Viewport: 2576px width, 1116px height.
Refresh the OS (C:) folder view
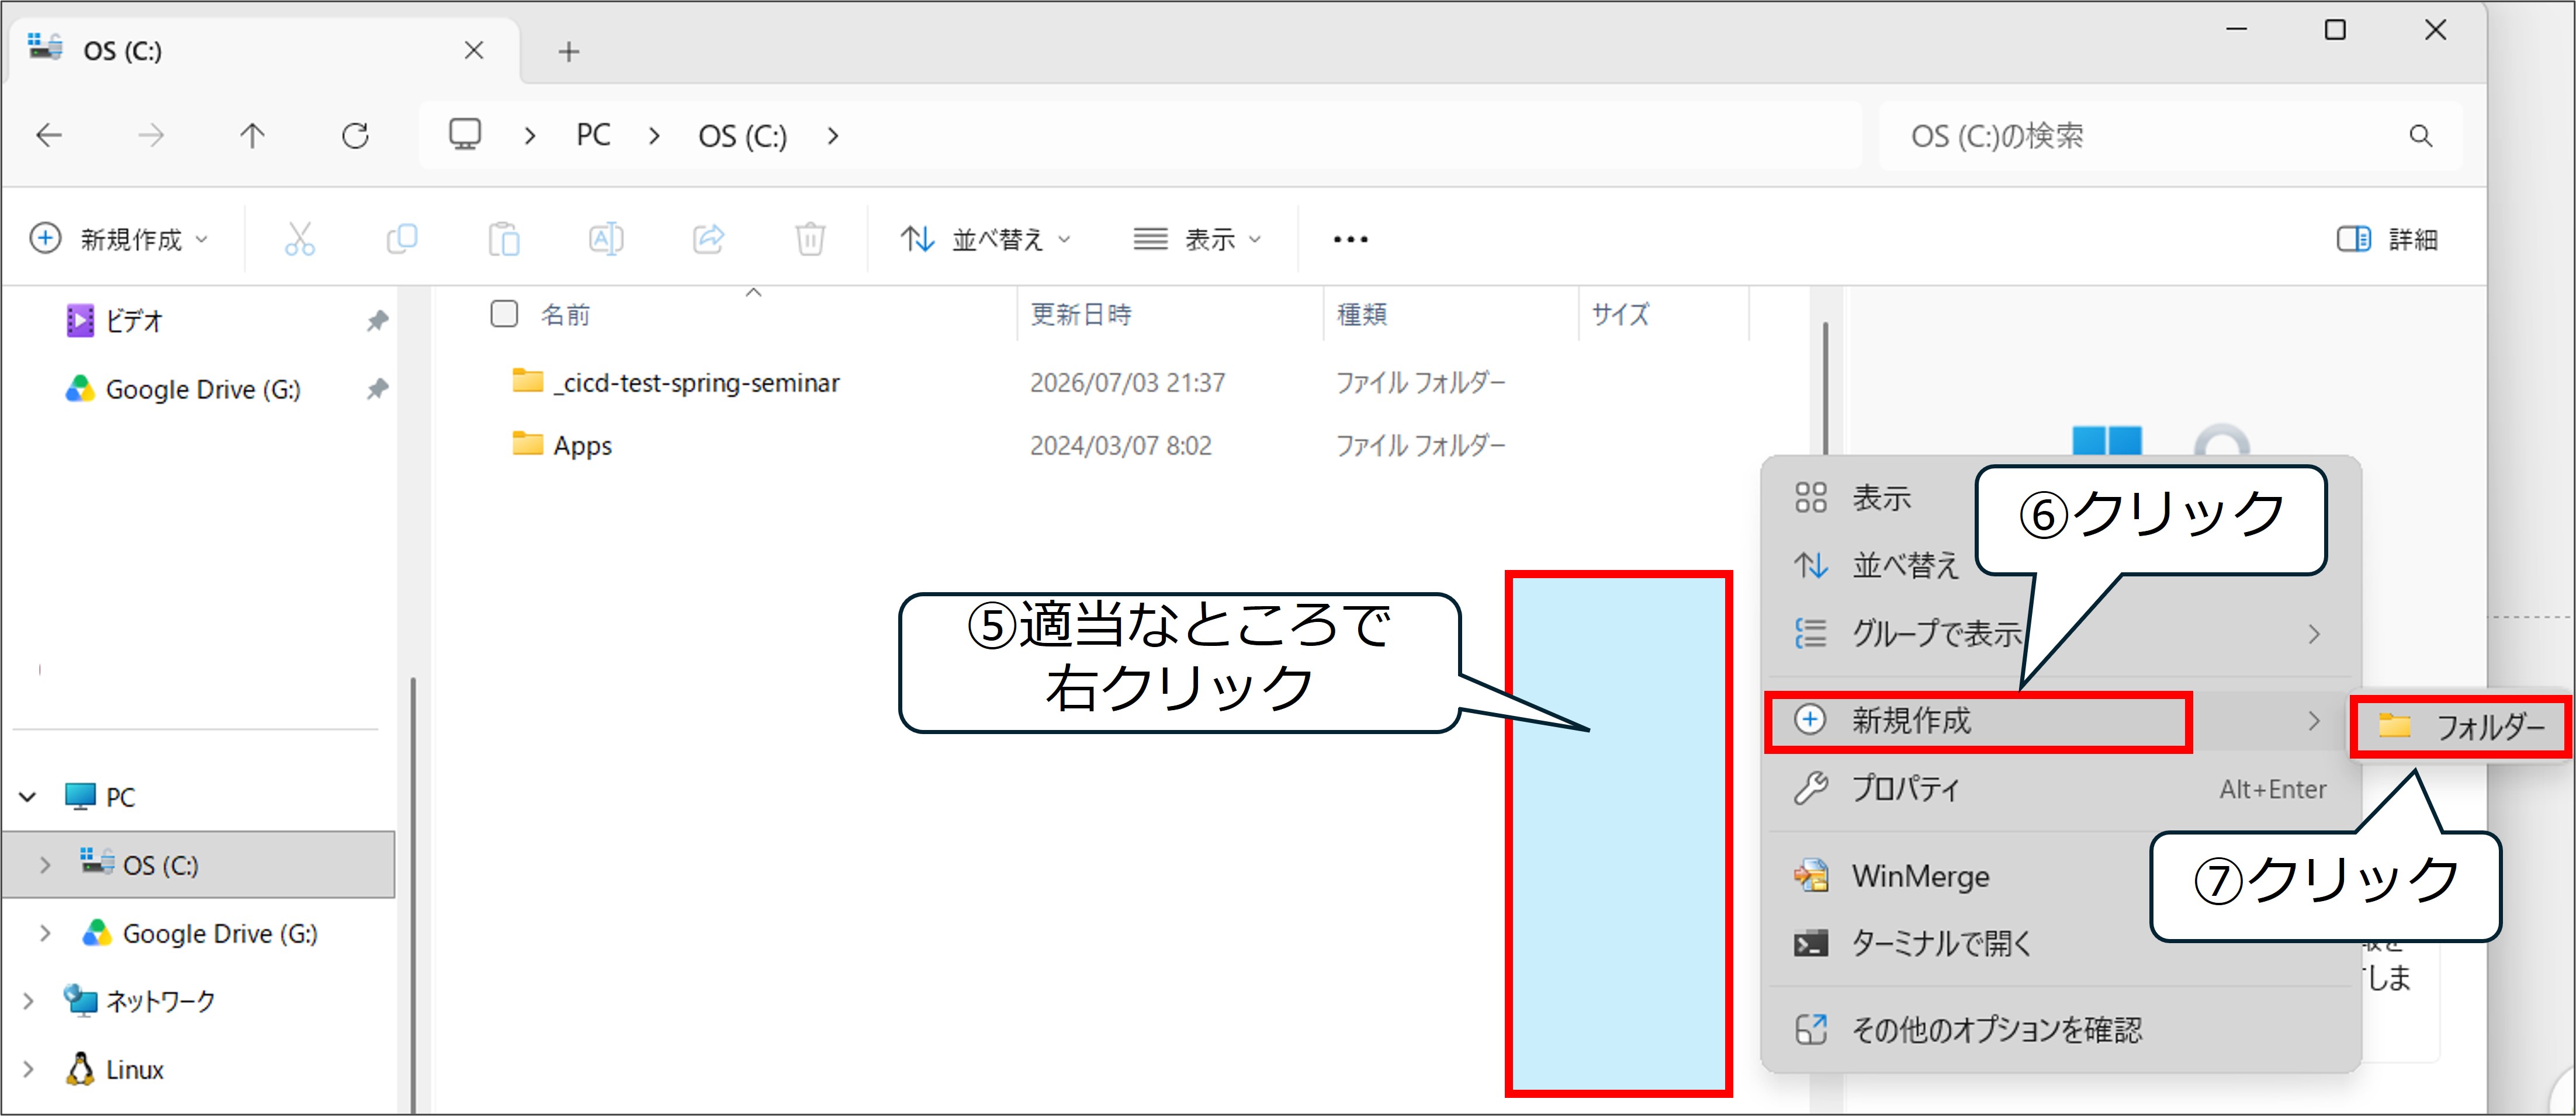pos(355,135)
